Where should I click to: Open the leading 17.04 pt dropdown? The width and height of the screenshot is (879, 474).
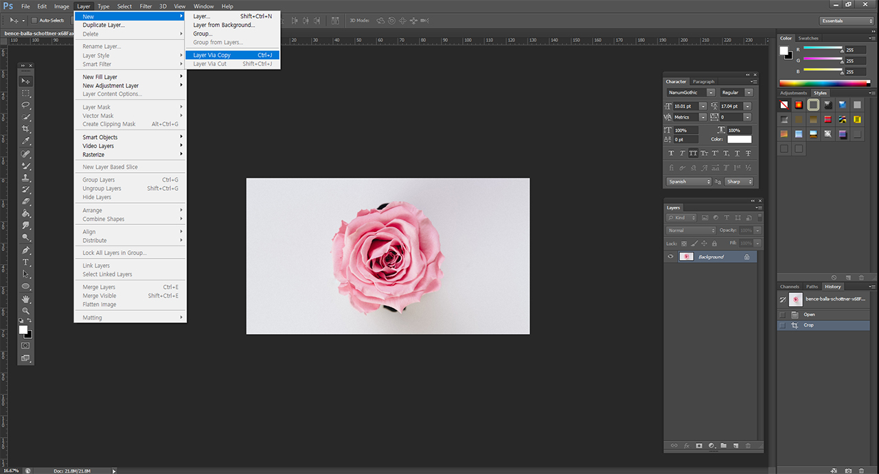click(x=749, y=106)
